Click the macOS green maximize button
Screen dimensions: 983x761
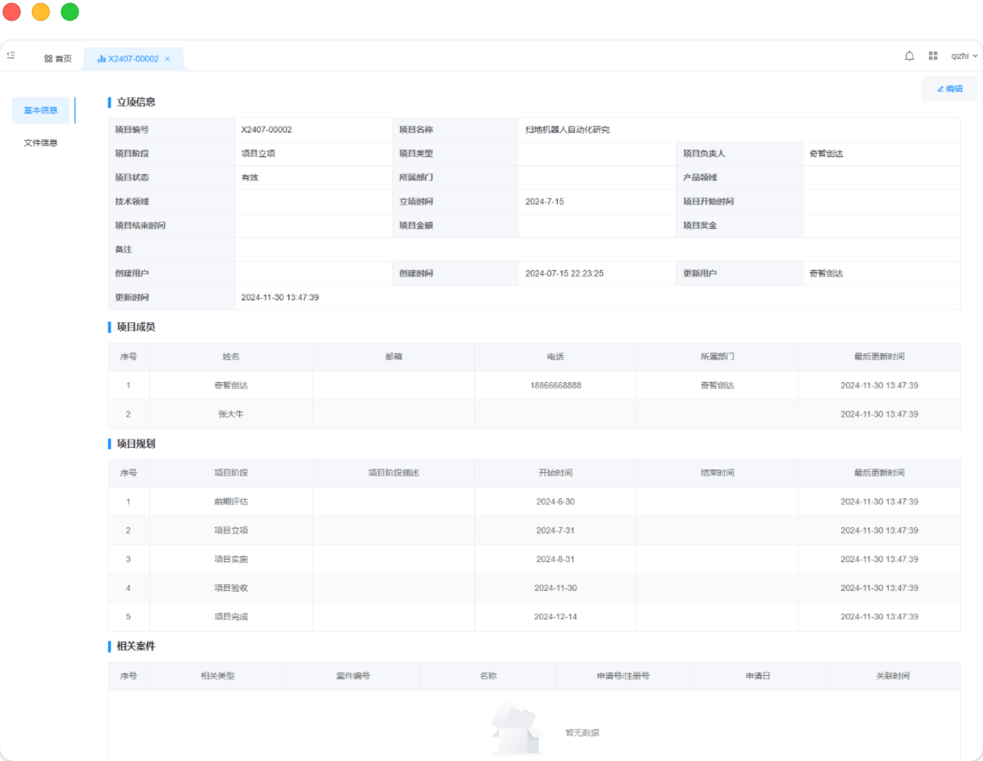point(70,12)
